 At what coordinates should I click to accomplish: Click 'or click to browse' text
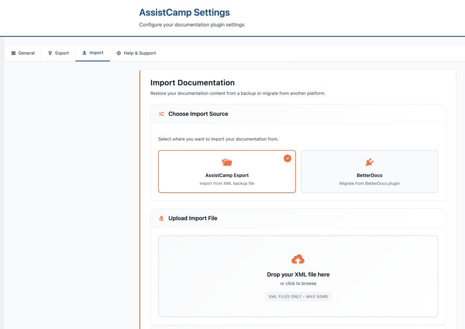point(298,284)
